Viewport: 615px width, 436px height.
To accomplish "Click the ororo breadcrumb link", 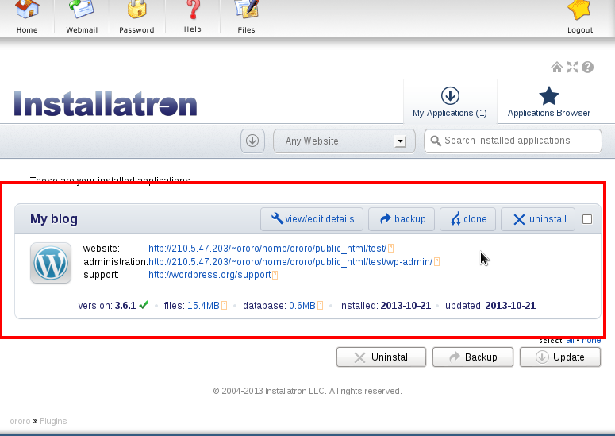I will point(20,421).
